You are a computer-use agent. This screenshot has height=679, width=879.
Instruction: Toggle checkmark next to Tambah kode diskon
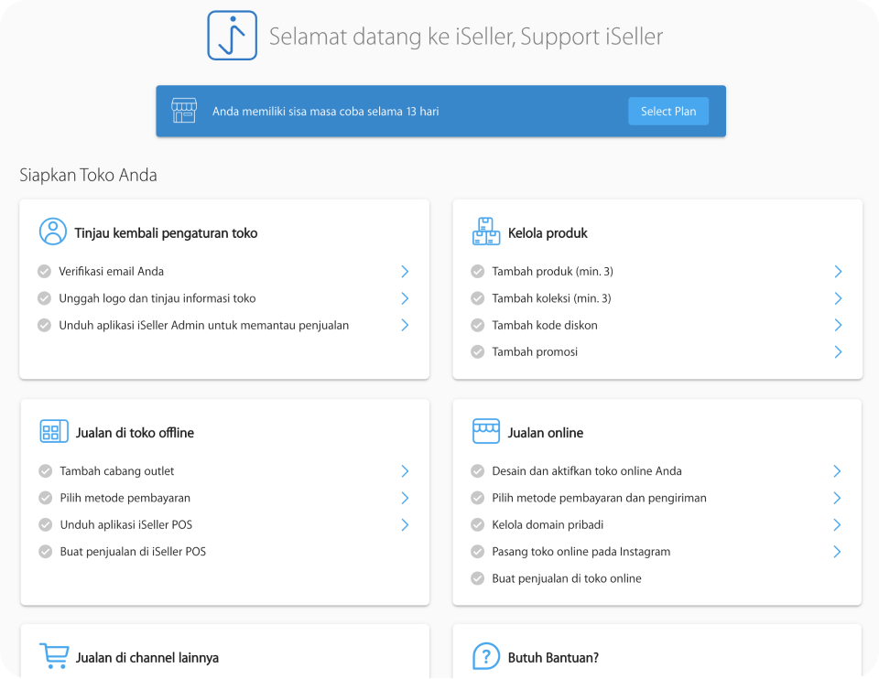(478, 326)
